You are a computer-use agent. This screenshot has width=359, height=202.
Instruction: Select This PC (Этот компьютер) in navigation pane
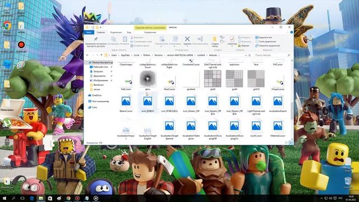tap(99, 101)
